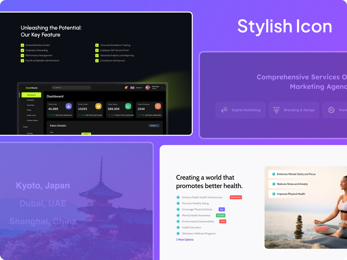Open Inbox from the sidebar
This screenshot has height=260, width=347.
pos(29,110)
